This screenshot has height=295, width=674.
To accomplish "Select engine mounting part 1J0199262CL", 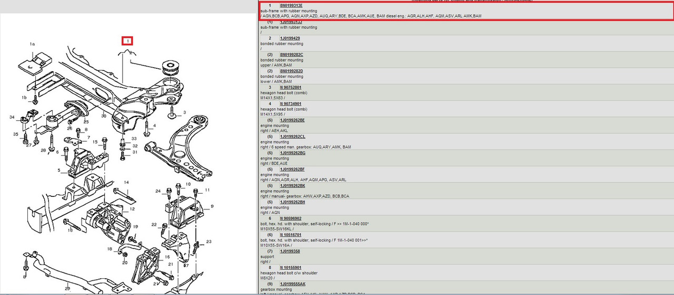I will pyautogui.click(x=292, y=136).
